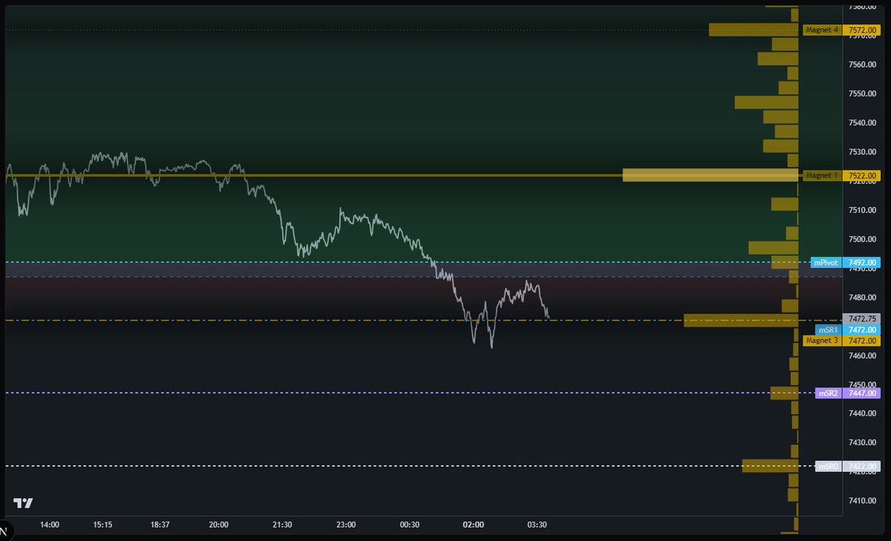891x541 pixels.
Task: Click the 7530.00 price axis value
Action: 863,152
